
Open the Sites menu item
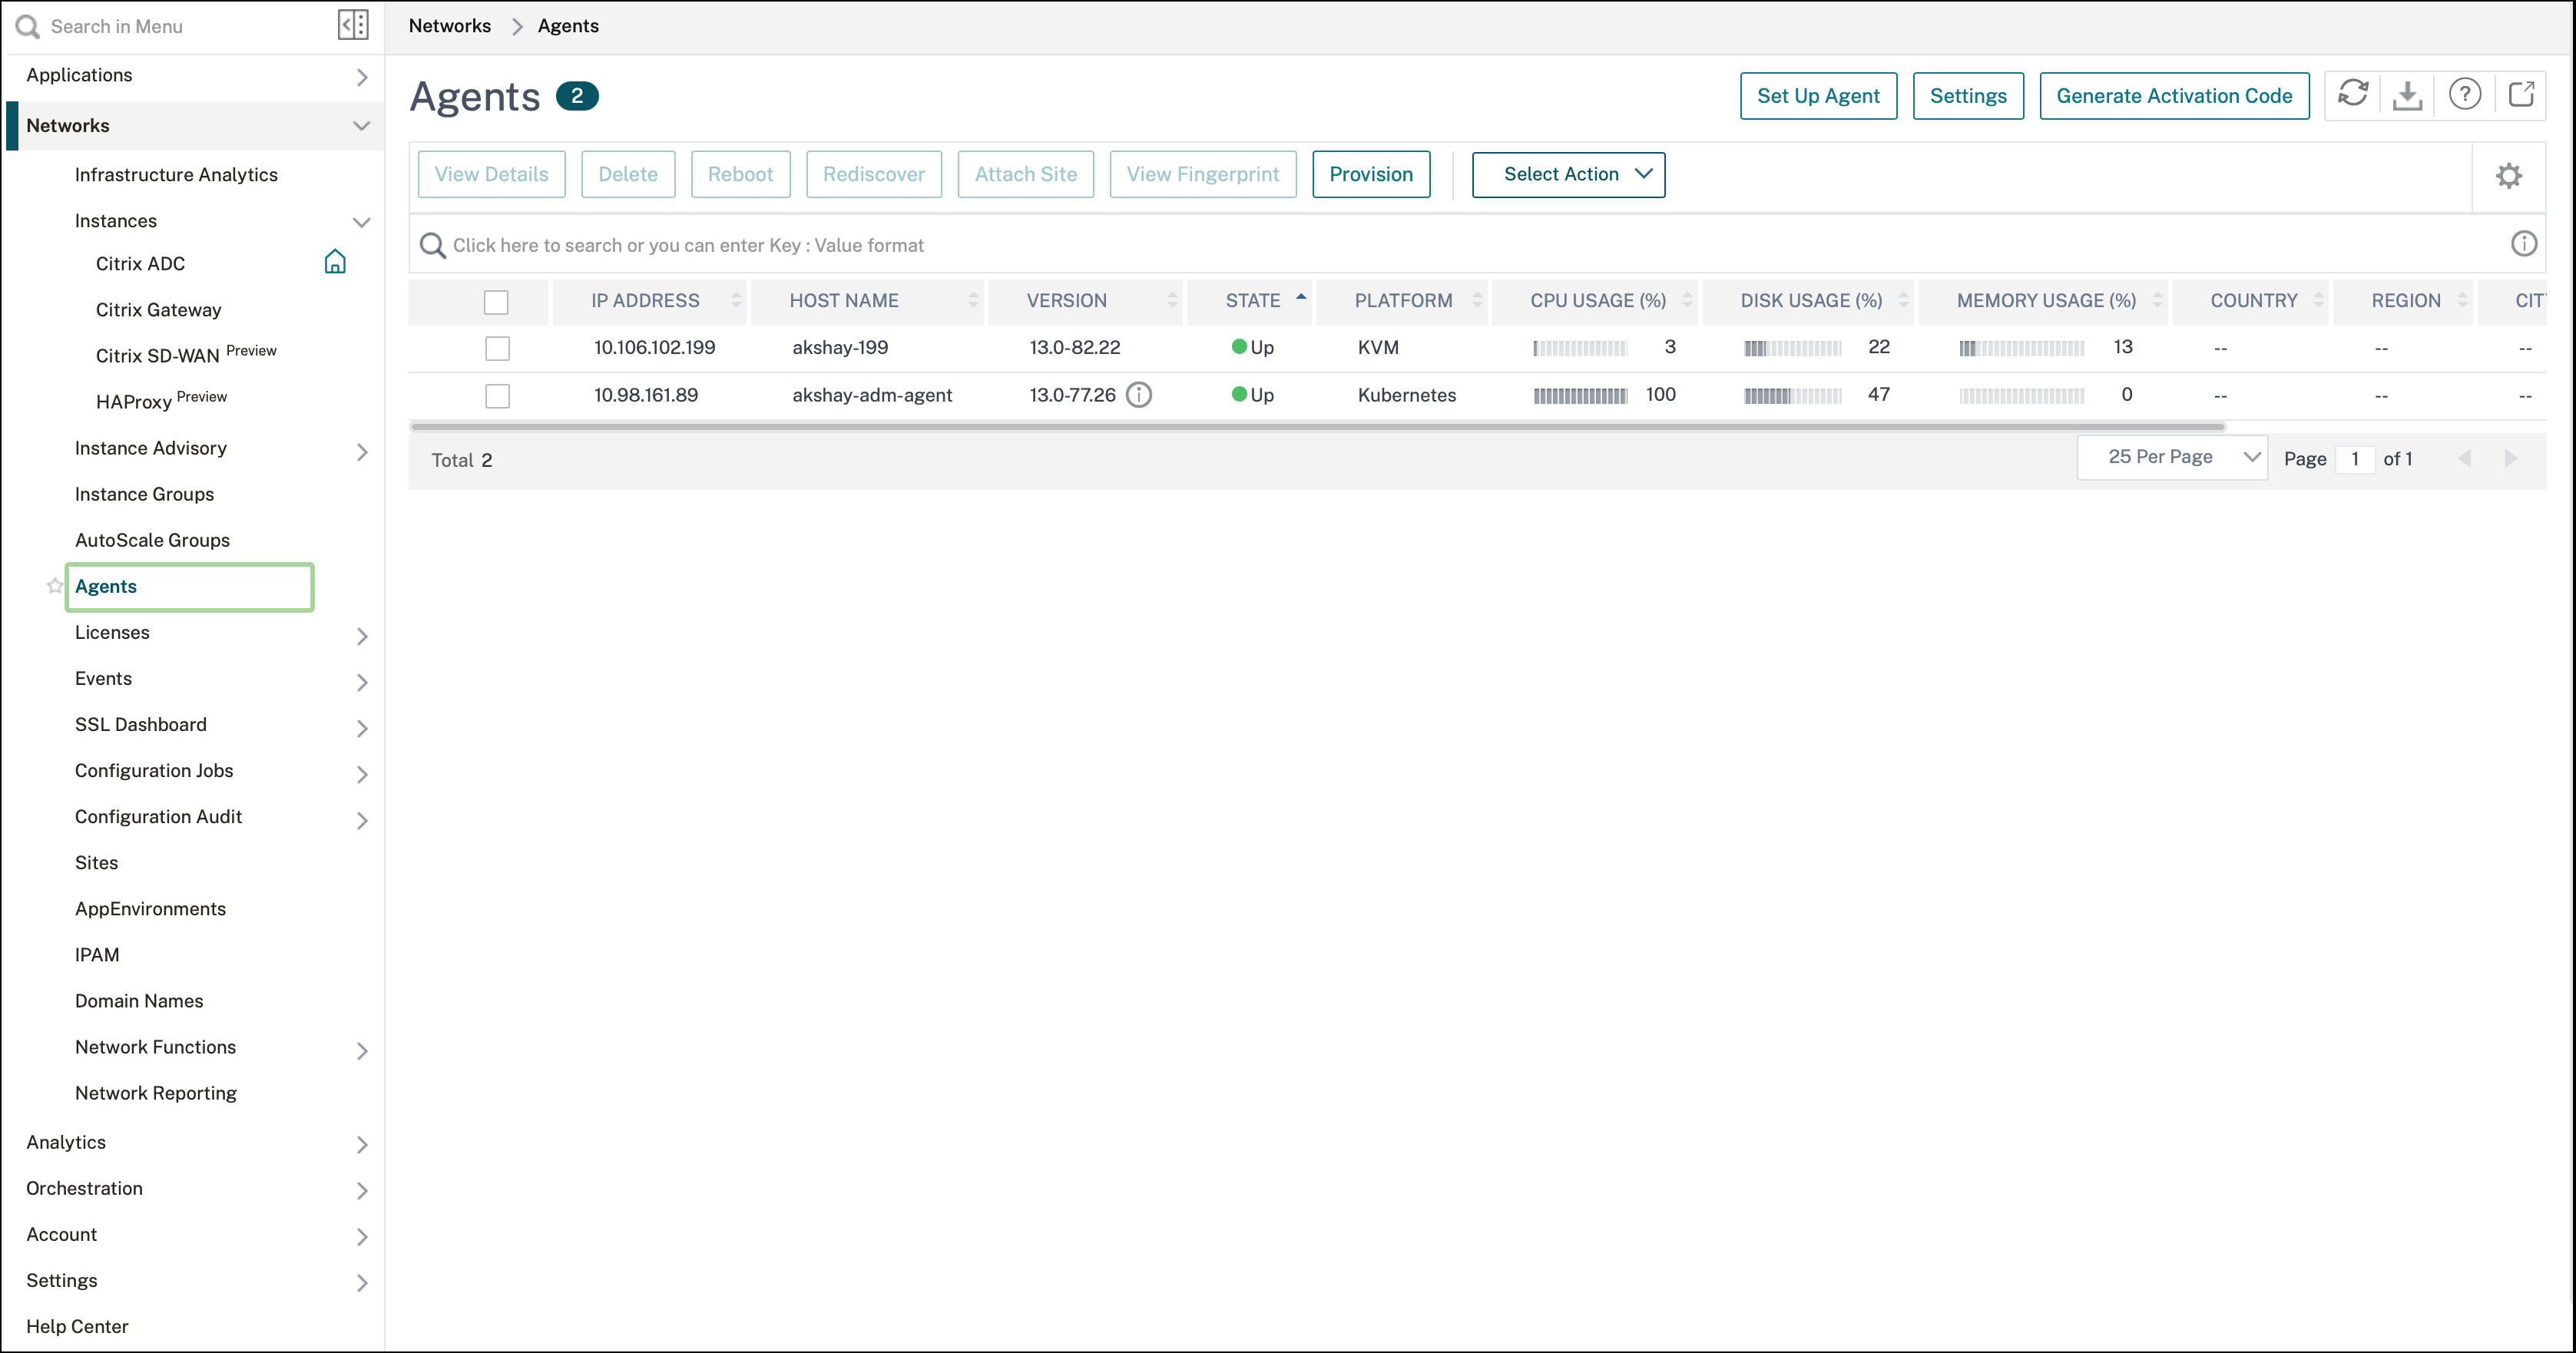96,862
